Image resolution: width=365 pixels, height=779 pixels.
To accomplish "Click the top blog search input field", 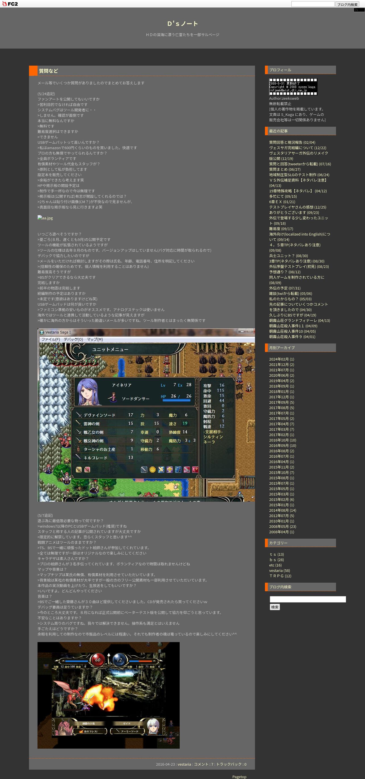I will click(312, 4).
